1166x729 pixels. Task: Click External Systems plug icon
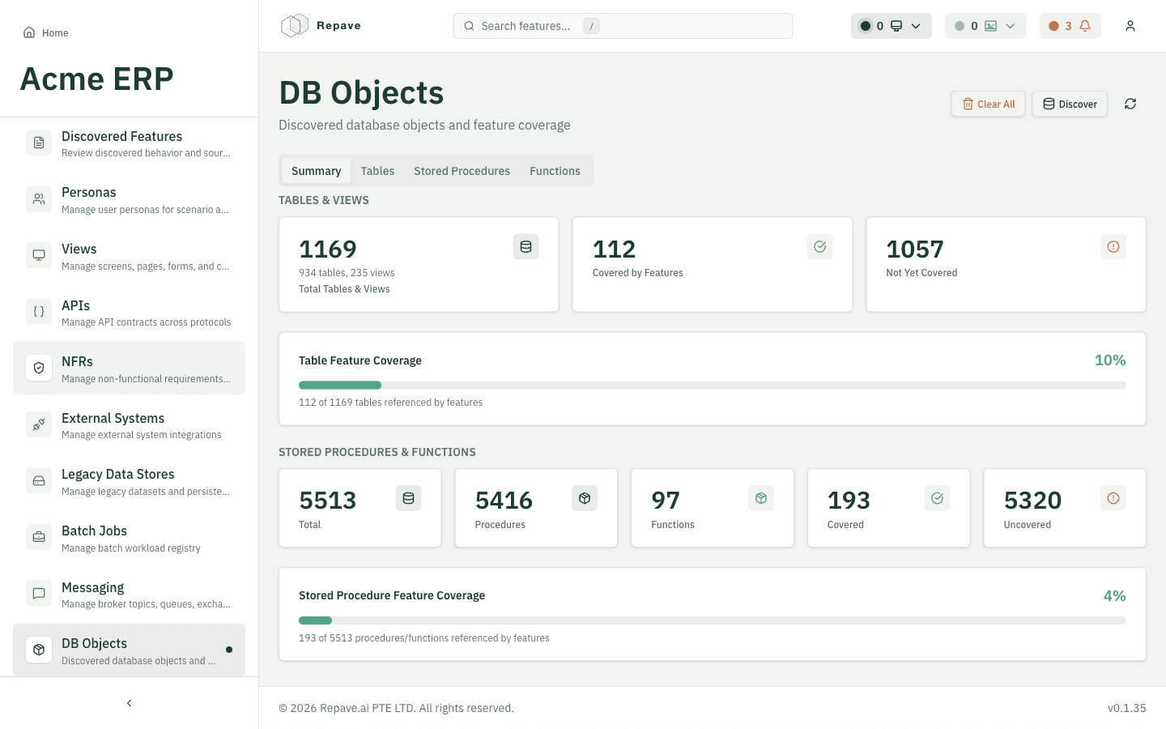pos(39,424)
